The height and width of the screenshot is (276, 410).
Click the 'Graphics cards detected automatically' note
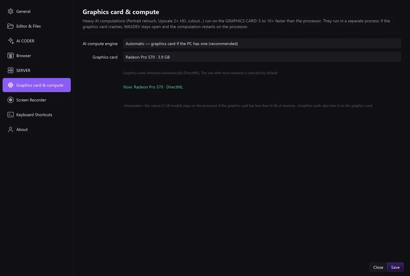coord(201,73)
